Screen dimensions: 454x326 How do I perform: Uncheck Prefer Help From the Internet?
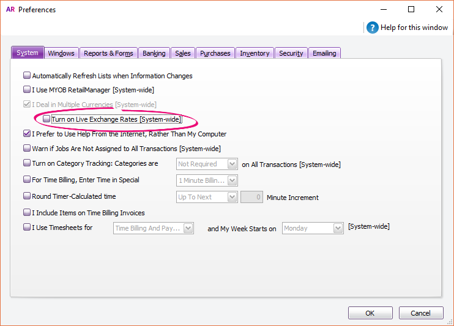[27, 133]
